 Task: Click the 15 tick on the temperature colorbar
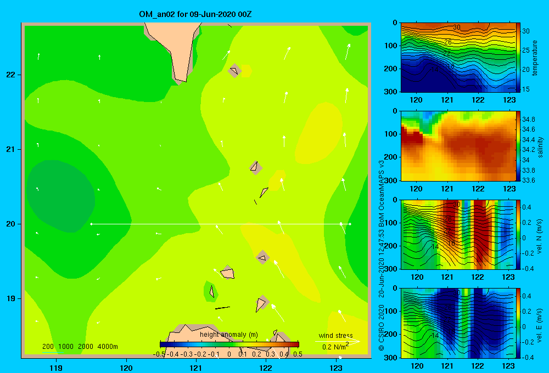(526, 89)
